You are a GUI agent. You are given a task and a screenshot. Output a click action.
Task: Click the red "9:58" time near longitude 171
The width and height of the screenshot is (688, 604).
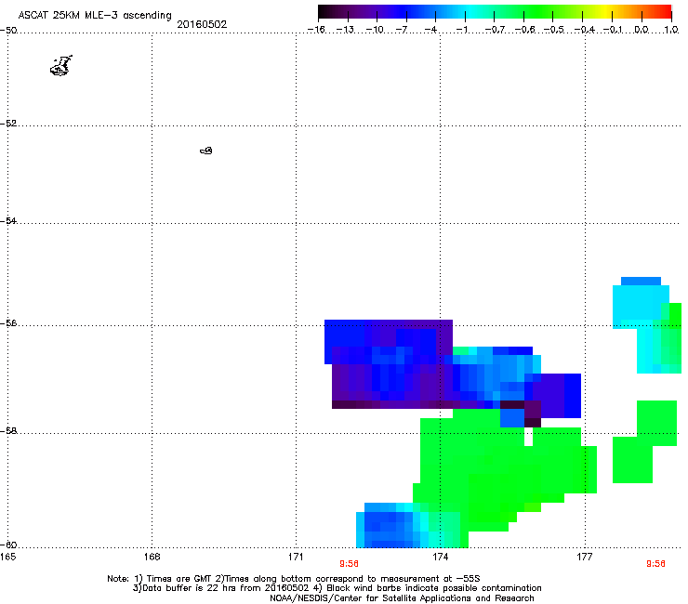(x=349, y=564)
